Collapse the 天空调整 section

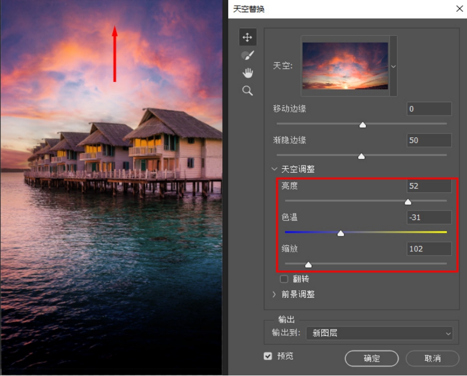pos(275,169)
